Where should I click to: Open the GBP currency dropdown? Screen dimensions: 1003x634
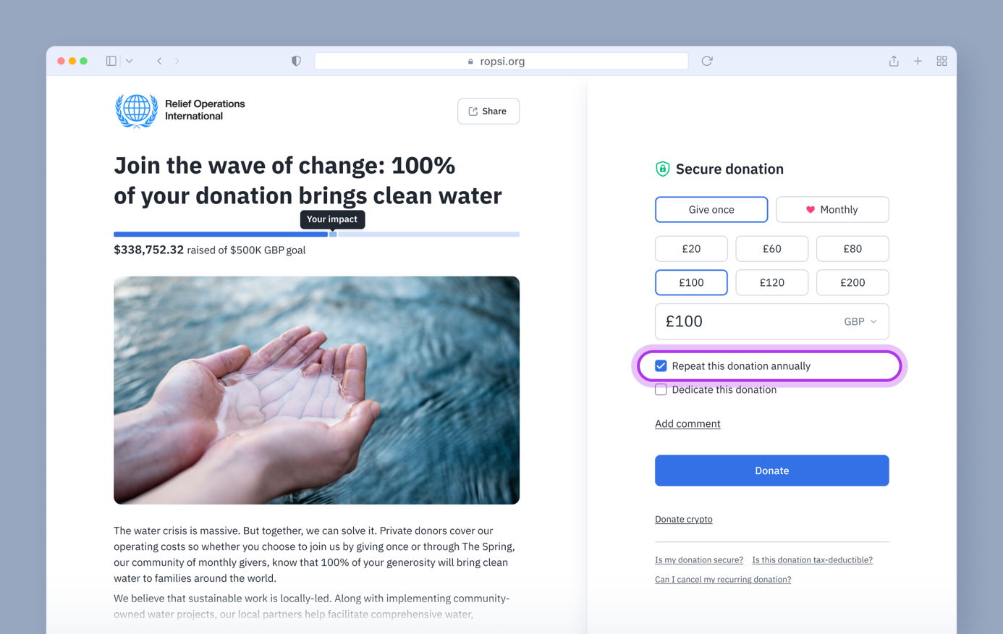860,321
